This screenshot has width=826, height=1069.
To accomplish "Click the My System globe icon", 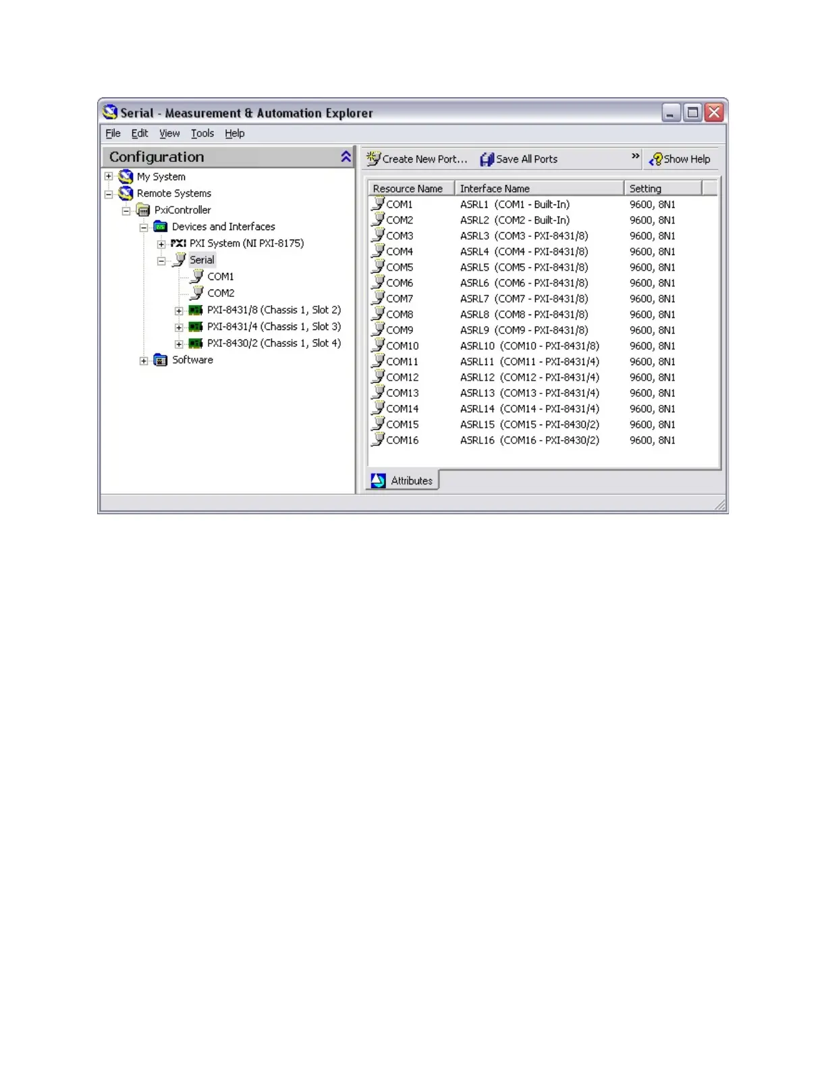I will tap(126, 177).
